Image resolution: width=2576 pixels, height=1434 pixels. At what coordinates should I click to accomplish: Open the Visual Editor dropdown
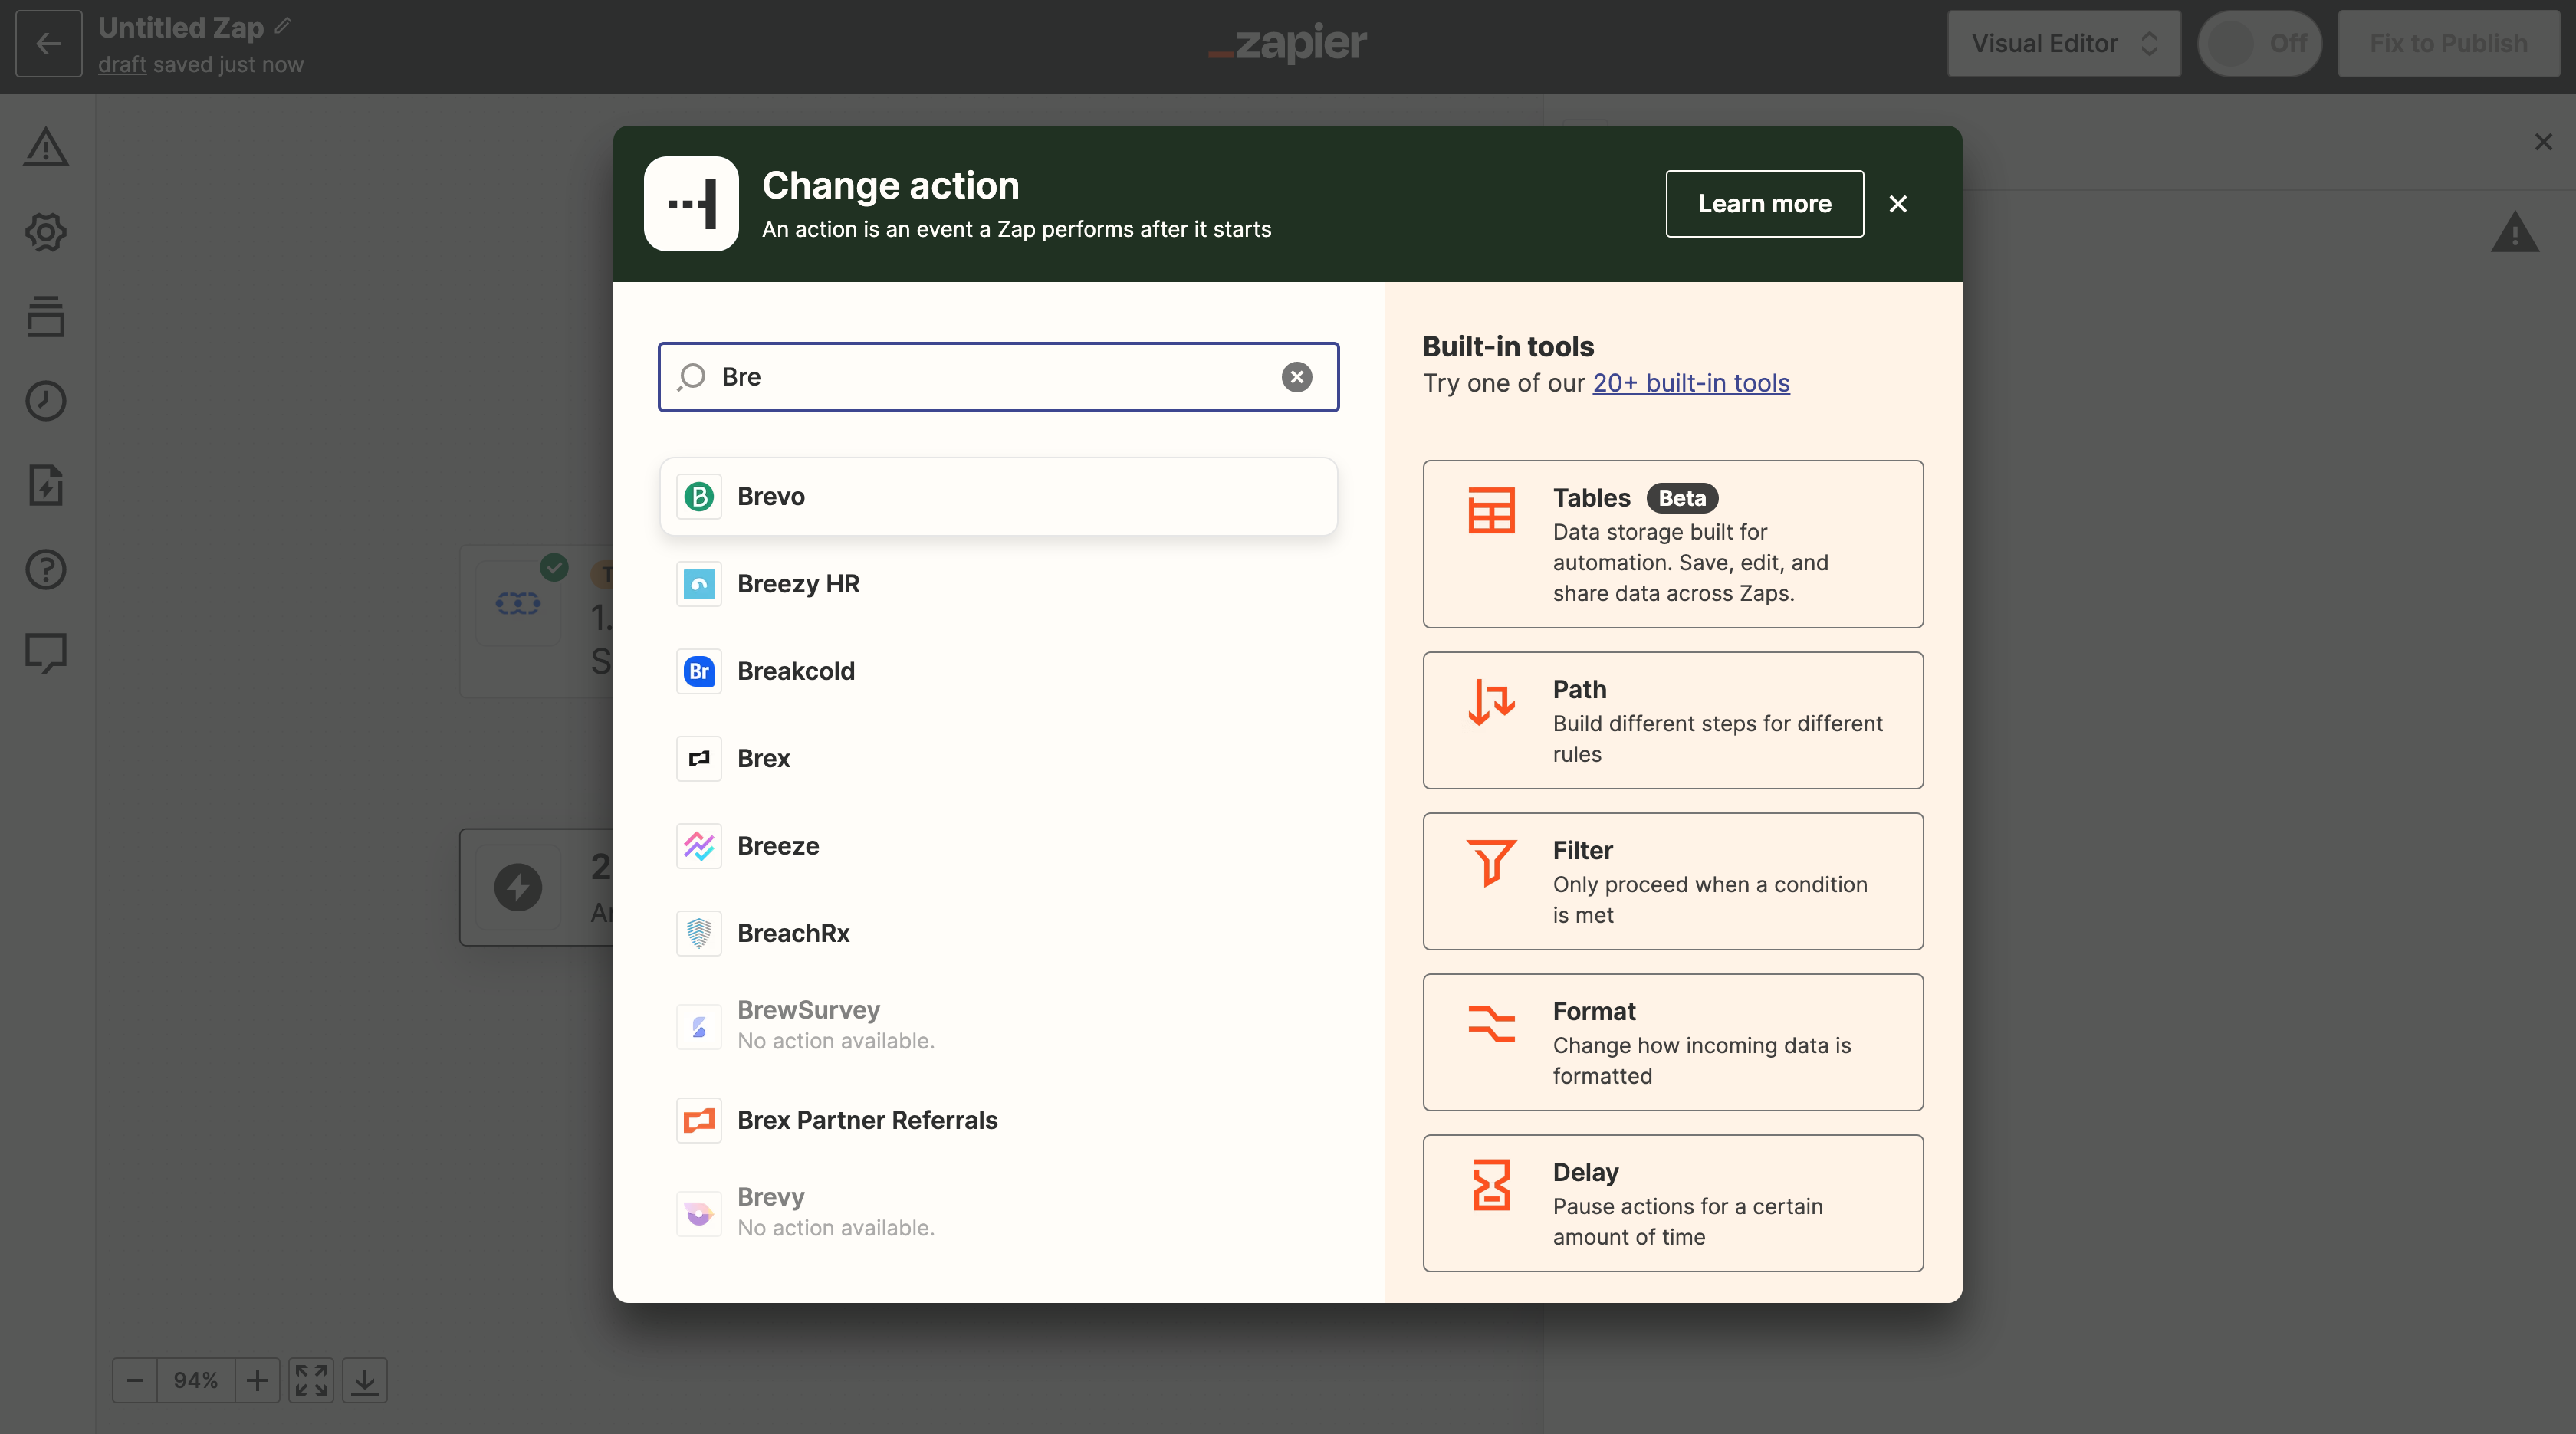pyautogui.click(x=2063, y=43)
